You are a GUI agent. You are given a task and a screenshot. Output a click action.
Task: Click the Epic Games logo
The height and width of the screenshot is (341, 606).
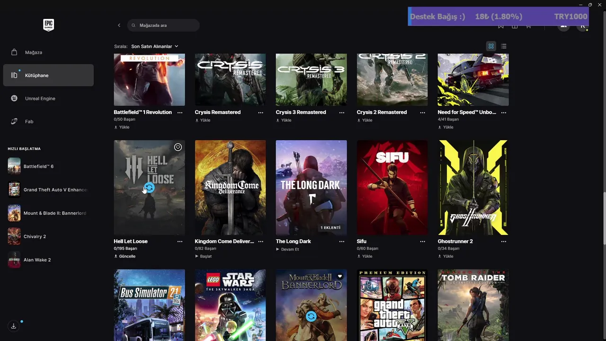48,25
